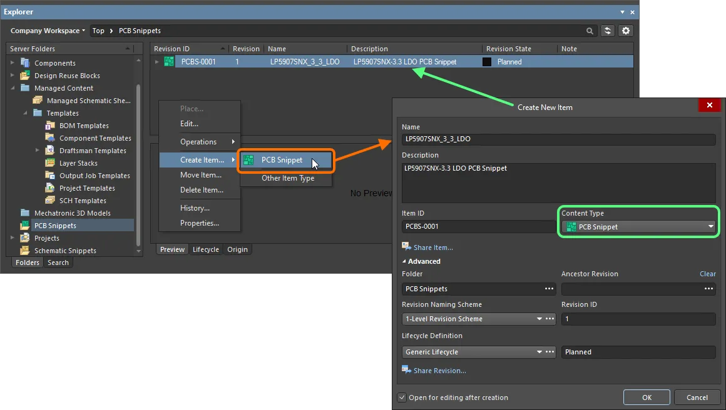Collapse the Managed Content tree node
Viewport: 726px width, 410px height.
click(x=13, y=88)
